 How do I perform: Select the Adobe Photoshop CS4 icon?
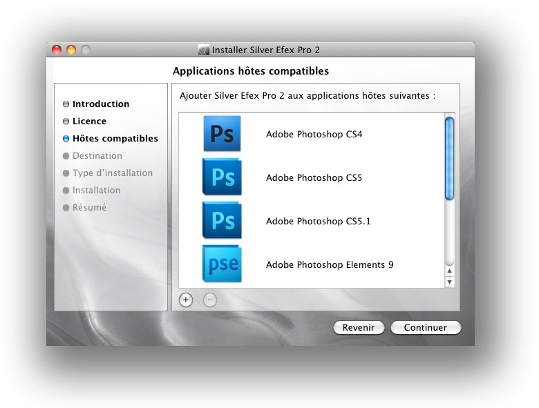(222, 134)
